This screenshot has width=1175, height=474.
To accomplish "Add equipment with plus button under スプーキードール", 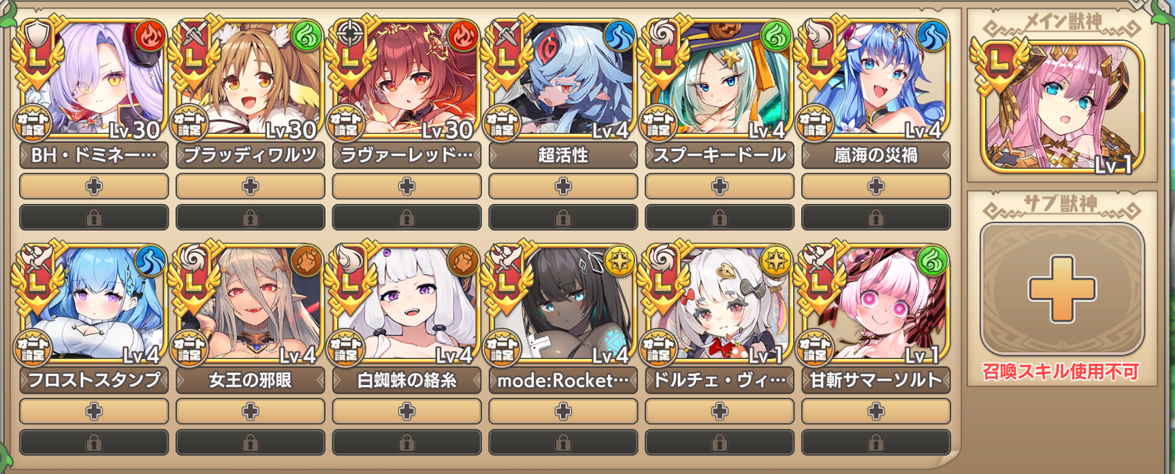I will tap(720, 186).
